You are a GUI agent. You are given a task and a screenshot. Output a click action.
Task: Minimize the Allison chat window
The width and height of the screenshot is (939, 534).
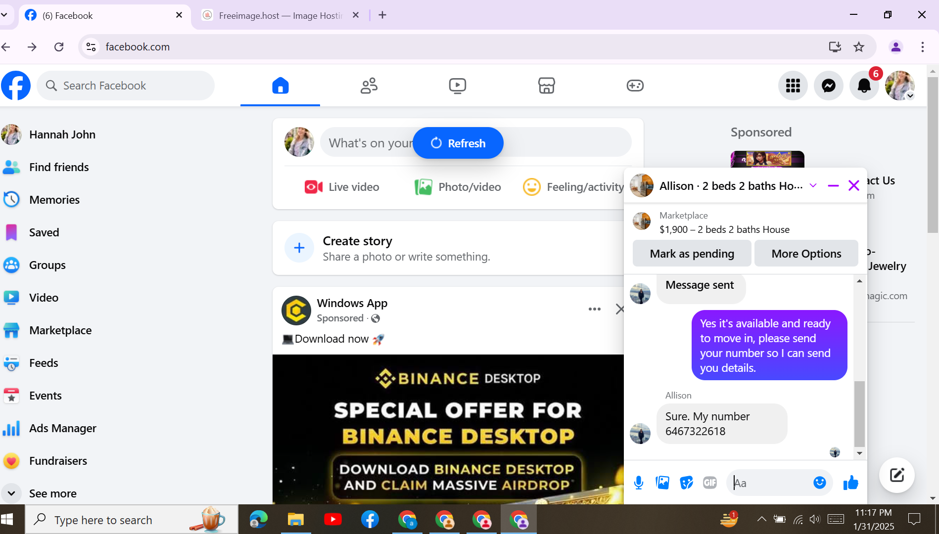[833, 185]
